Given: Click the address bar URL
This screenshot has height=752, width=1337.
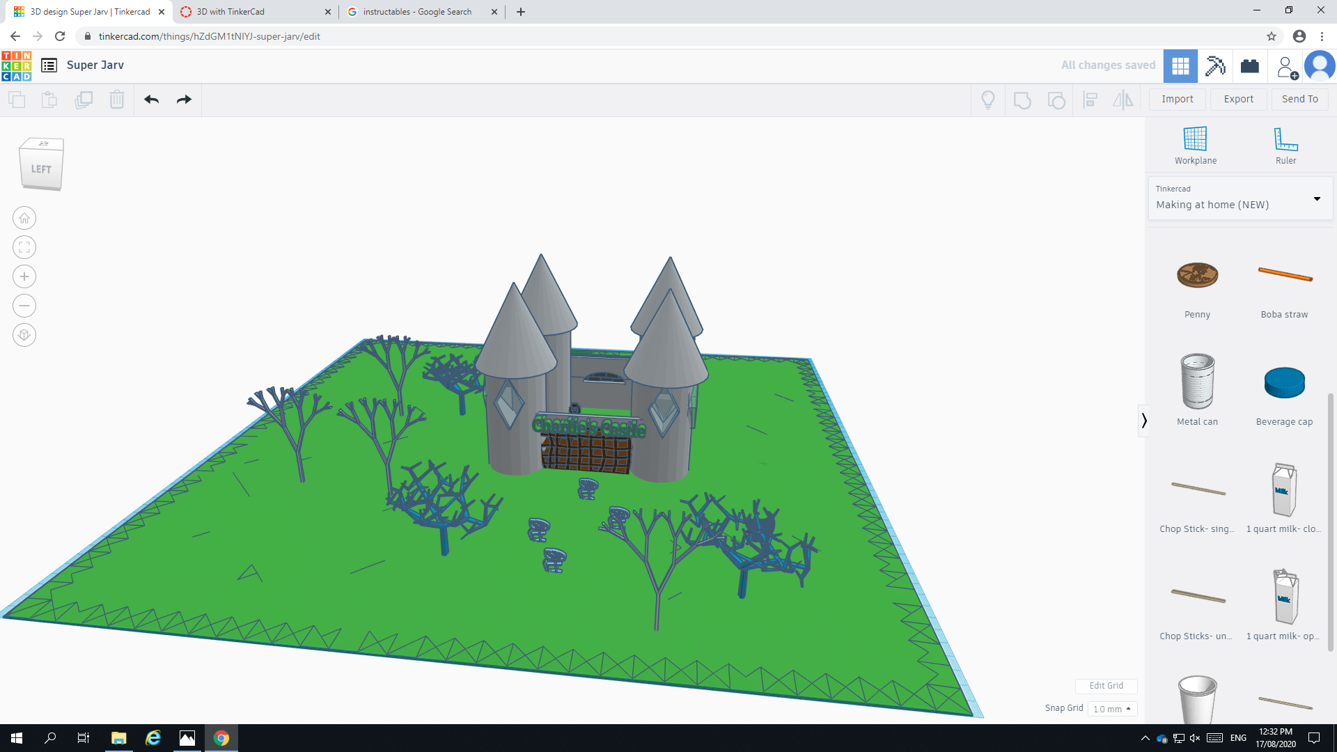Looking at the screenshot, I should 209,36.
